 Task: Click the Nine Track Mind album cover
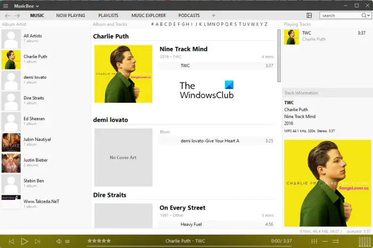point(123,74)
